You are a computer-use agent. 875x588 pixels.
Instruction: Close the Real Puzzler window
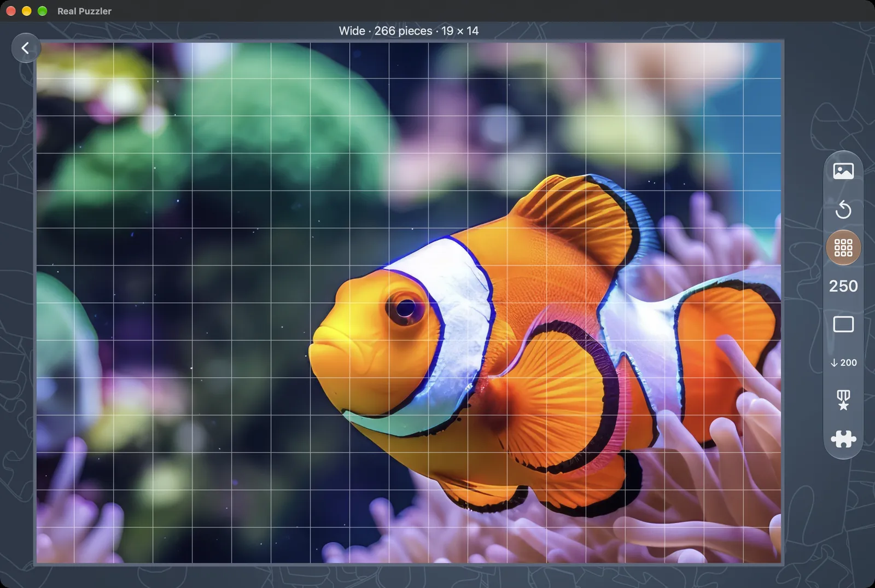tap(11, 11)
